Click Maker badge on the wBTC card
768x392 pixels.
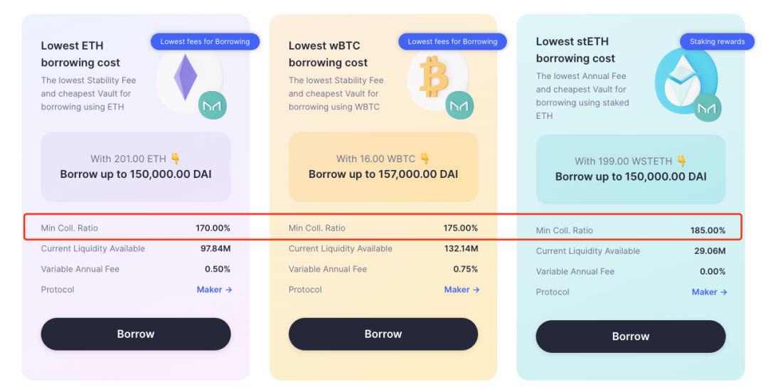459,105
